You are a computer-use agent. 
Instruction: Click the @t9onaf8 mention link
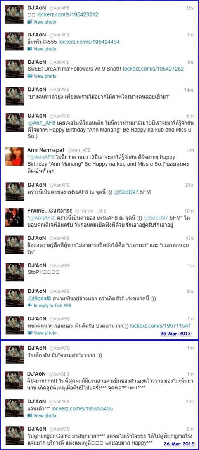[x=39, y=298]
